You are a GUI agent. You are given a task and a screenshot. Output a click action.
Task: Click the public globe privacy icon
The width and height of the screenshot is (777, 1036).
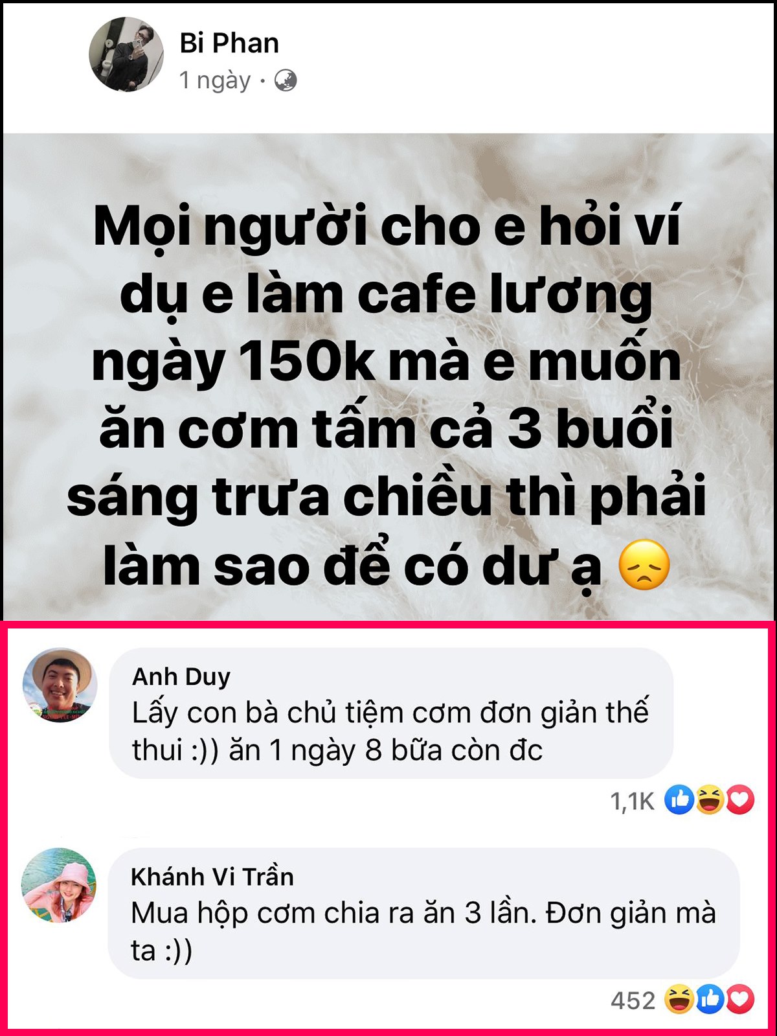click(x=286, y=81)
